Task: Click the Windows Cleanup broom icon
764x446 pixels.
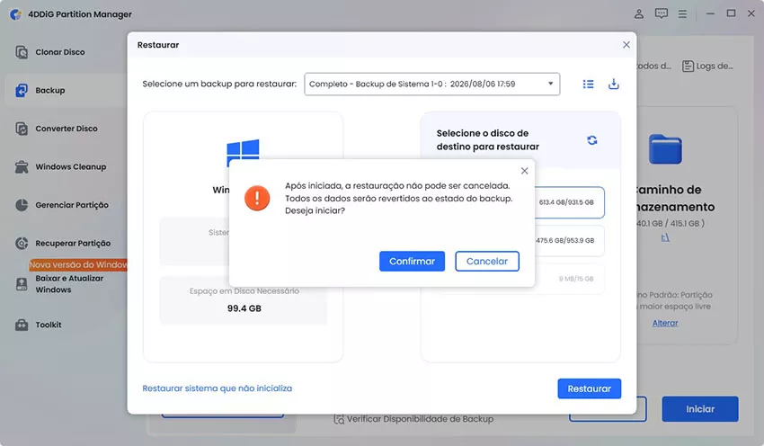Action: point(22,166)
